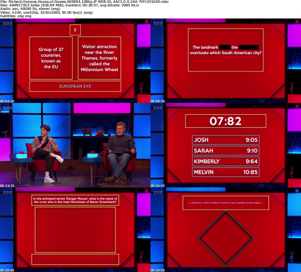The height and width of the screenshot is (272, 301).
Task: Click the 'Danger Mouse' question text
Action: coord(75,200)
